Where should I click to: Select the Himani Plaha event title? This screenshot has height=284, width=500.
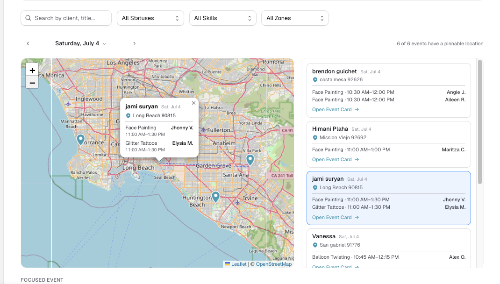click(x=330, y=129)
